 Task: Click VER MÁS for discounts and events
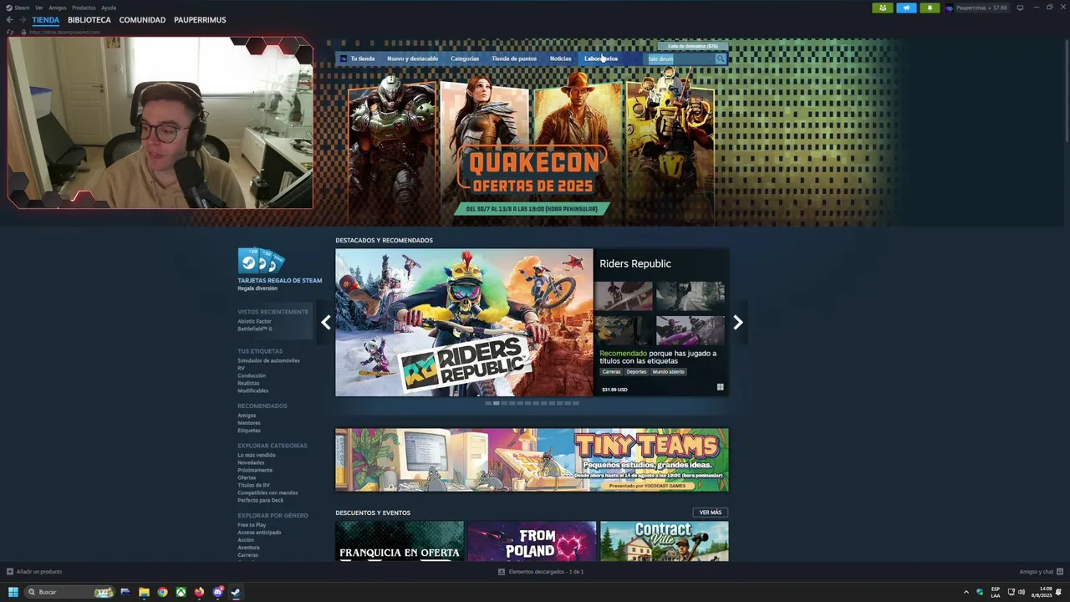[711, 513]
